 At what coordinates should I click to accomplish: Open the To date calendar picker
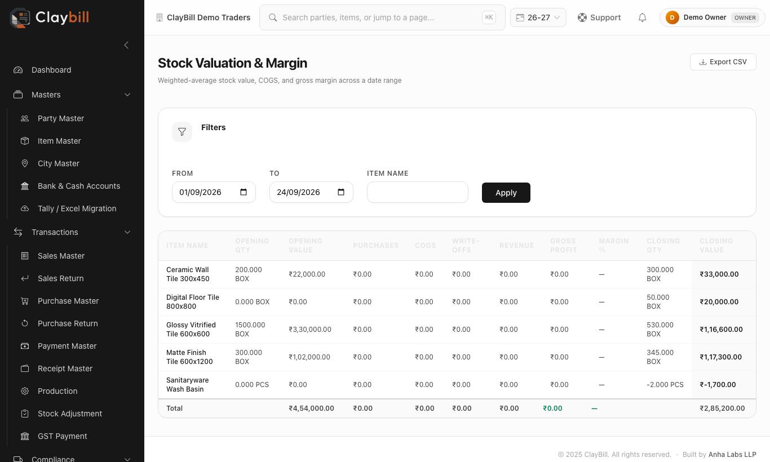pos(341,192)
